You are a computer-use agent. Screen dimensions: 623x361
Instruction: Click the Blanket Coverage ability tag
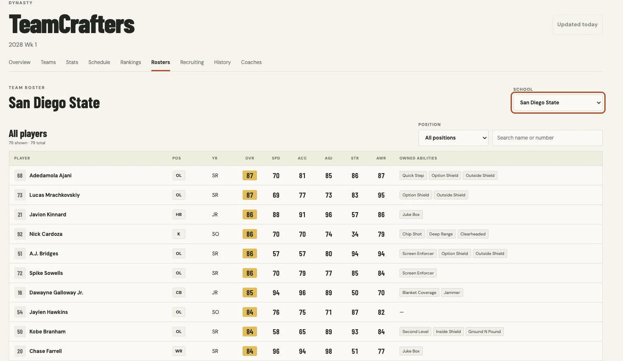coord(419,293)
